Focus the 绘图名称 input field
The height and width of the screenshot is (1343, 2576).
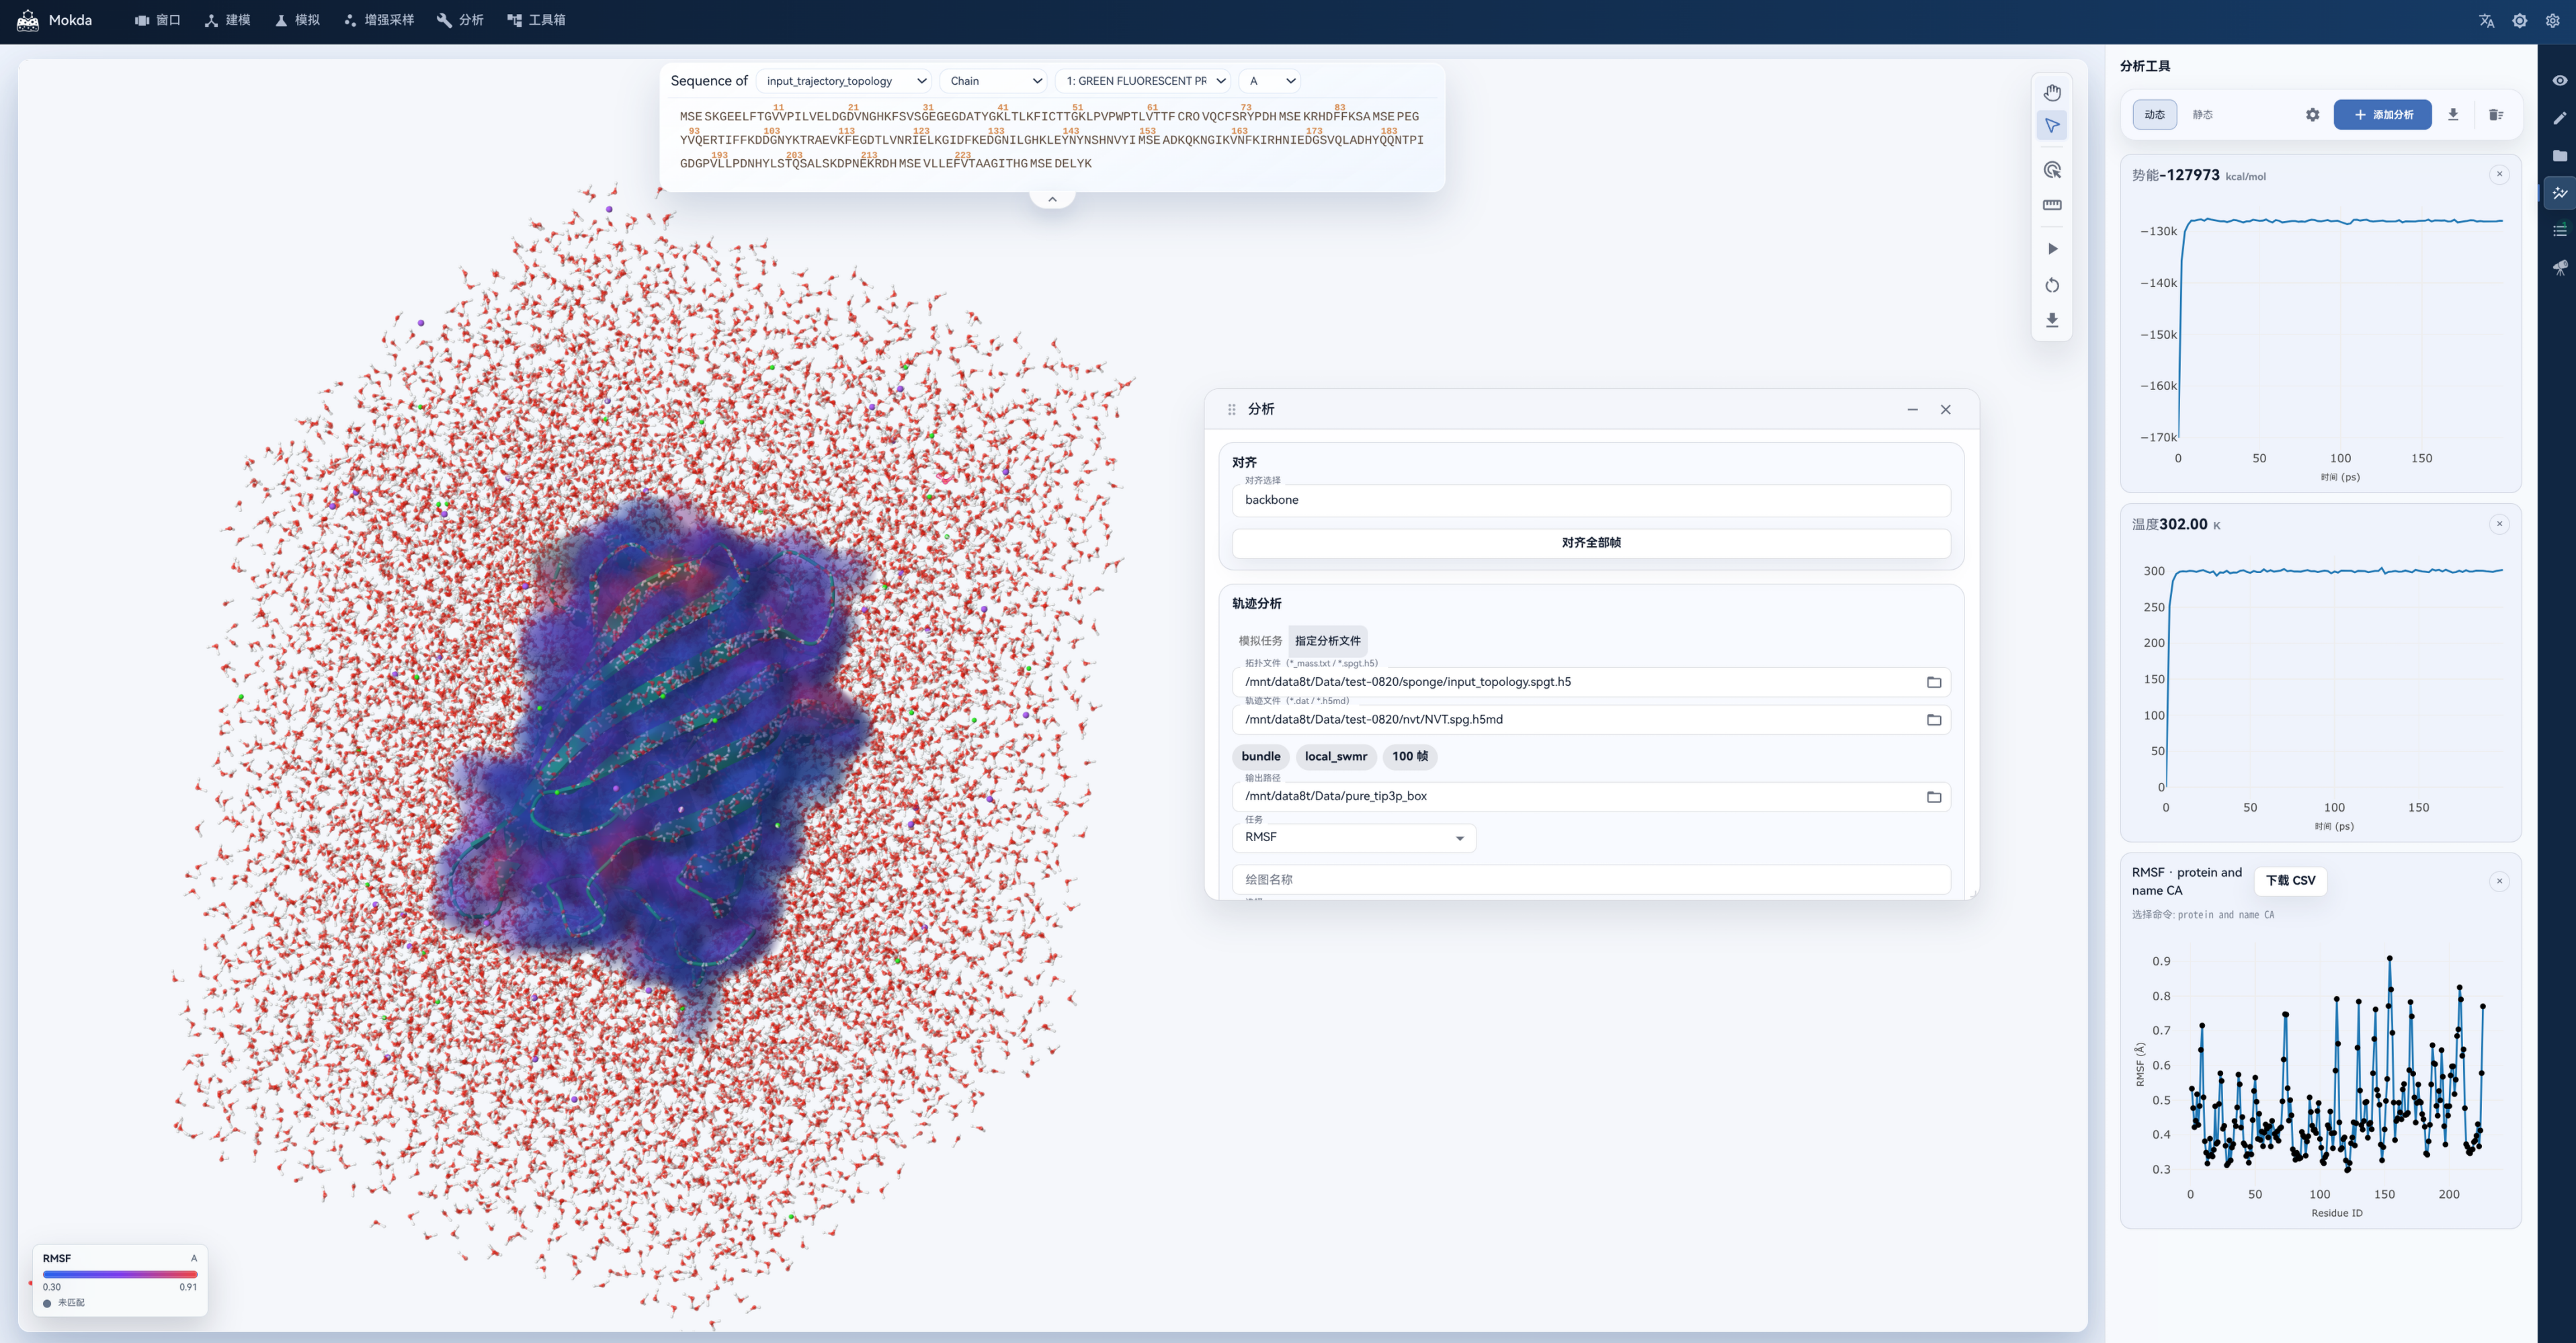point(1591,880)
